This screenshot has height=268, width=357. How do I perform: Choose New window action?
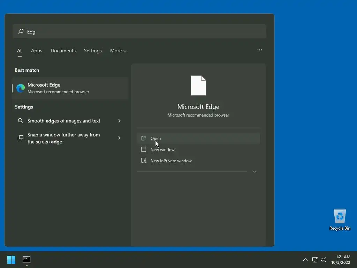[198, 149]
